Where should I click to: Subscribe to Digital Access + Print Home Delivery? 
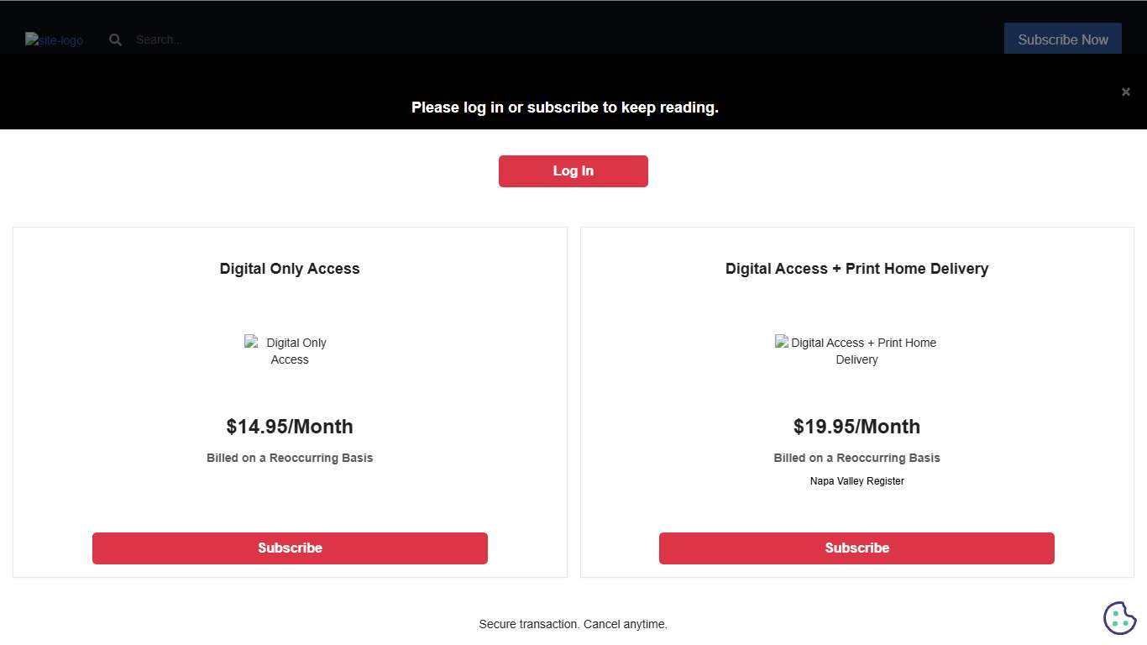[x=856, y=548]
